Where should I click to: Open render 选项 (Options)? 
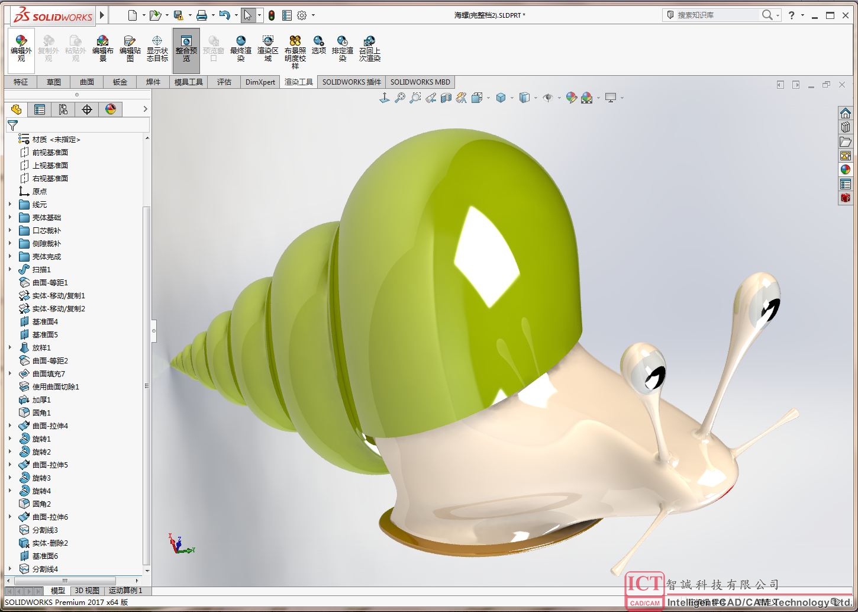pos(319,46)
